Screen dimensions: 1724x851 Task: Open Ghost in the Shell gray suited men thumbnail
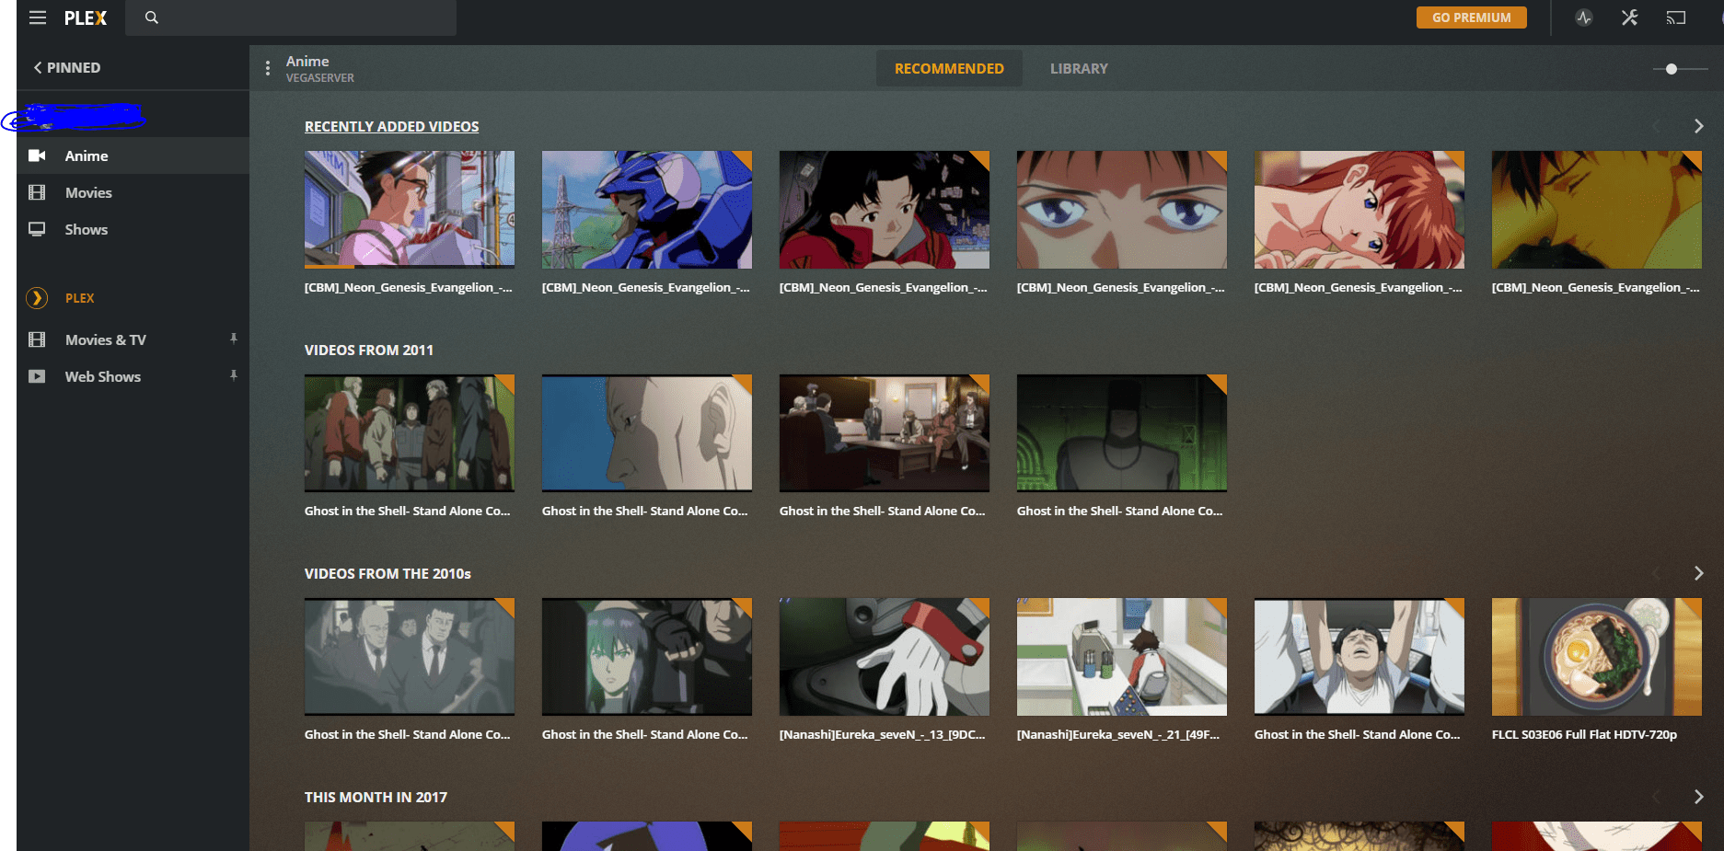[x=410, y=657]
